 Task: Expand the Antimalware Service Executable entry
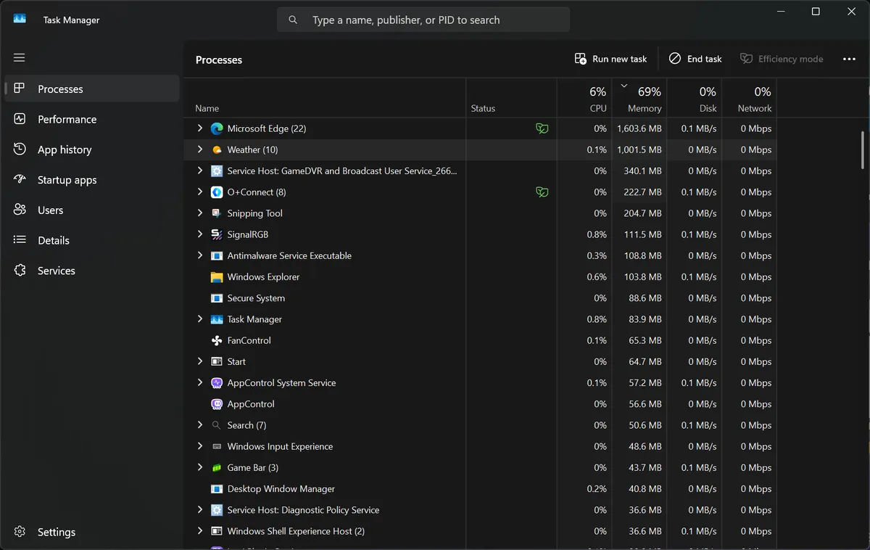tap(200, 255)
